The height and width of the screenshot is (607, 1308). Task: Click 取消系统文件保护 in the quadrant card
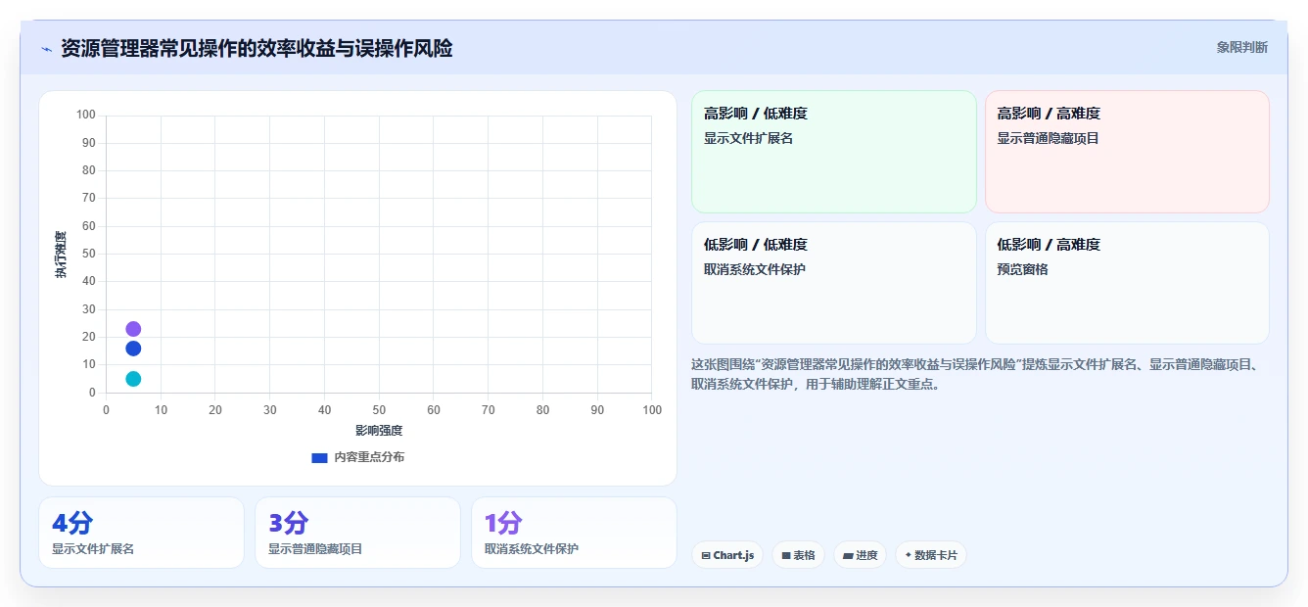(755, 269)
